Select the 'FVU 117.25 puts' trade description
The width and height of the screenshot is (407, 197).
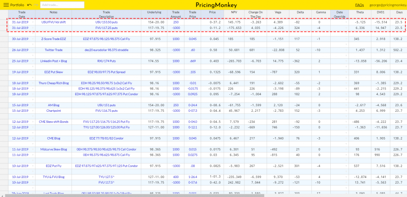pos(107,28)
